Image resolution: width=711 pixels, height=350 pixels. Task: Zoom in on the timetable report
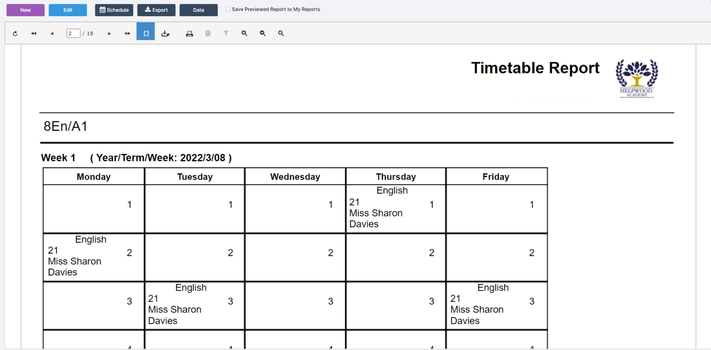tap(244, 33)
